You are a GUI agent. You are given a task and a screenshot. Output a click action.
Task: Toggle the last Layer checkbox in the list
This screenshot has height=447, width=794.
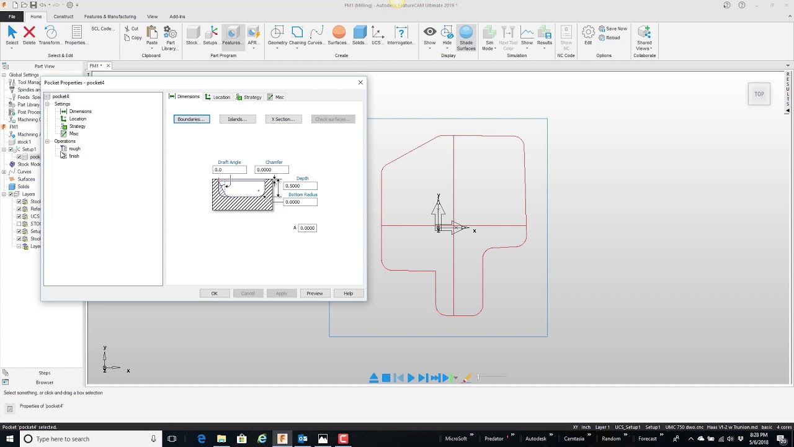[x=19, y=246]
